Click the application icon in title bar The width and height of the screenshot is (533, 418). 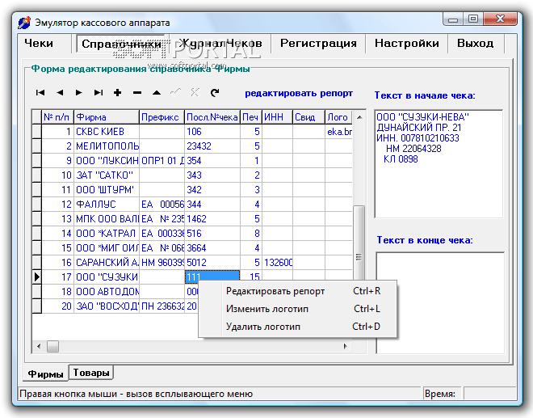pyautogui.click(x=24, y=23)
